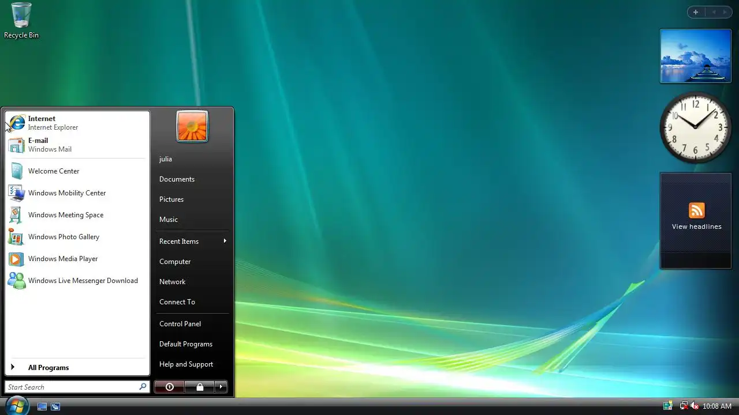Click sidebar next page arrow
Viewport: 739px width, 415px height.
click(725, 12)
